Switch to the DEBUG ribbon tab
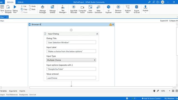Image resolution: width=178 pixels, height=100 pixels. click(21, 2)
